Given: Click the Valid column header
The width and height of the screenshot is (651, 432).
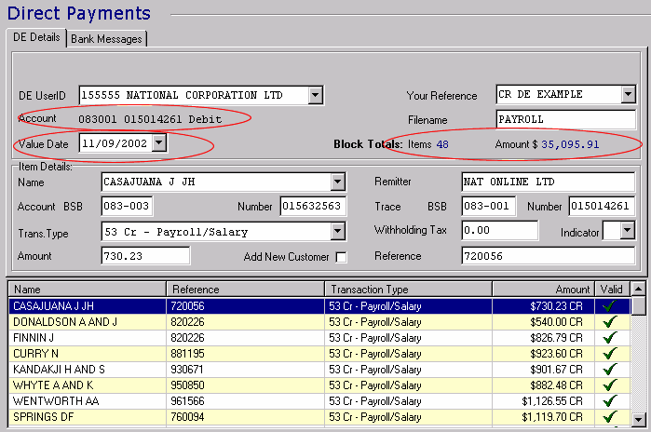Looking at the screenshot, I should (x=612, y=290).
